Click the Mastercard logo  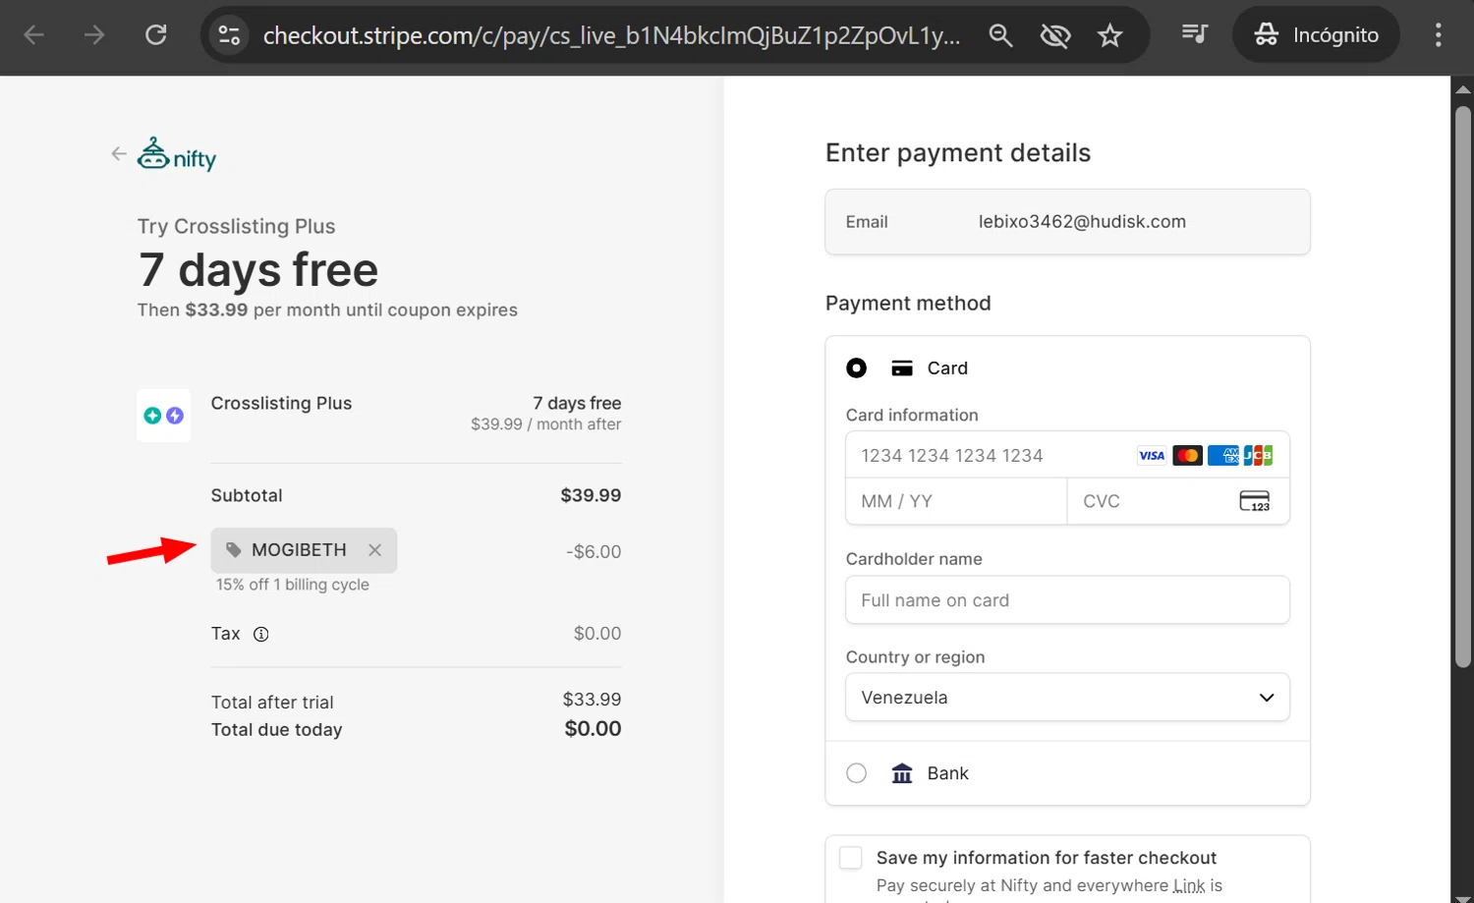coord(1187,455)
